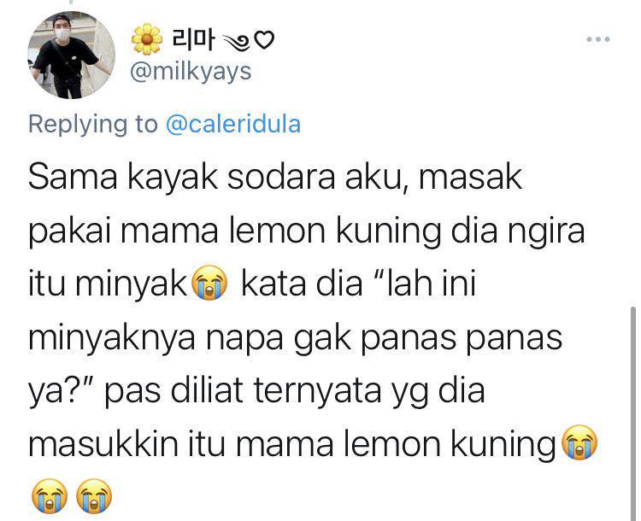The image size is (641, 521).
Task: Click the line "pas diliat ternyata yg dia"
Action: (x=294, y=390)
